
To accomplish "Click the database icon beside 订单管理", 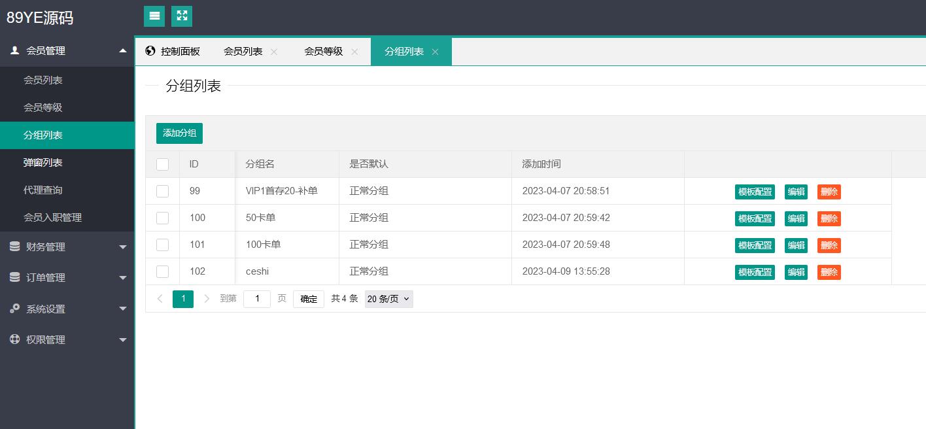I will point(14,277).
